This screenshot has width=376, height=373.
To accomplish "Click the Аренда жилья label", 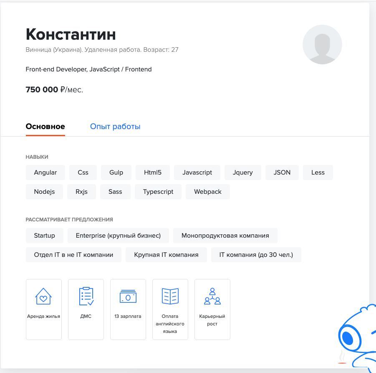I will click(x=43, y=316).
